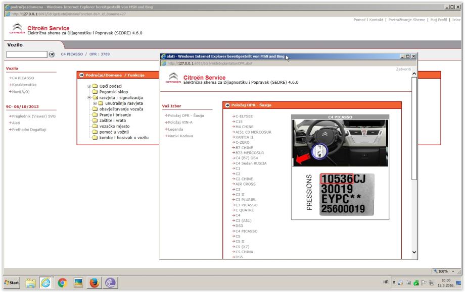
Task: Expand the Opći podaci tree node
Action: click(x=89, y=86)
